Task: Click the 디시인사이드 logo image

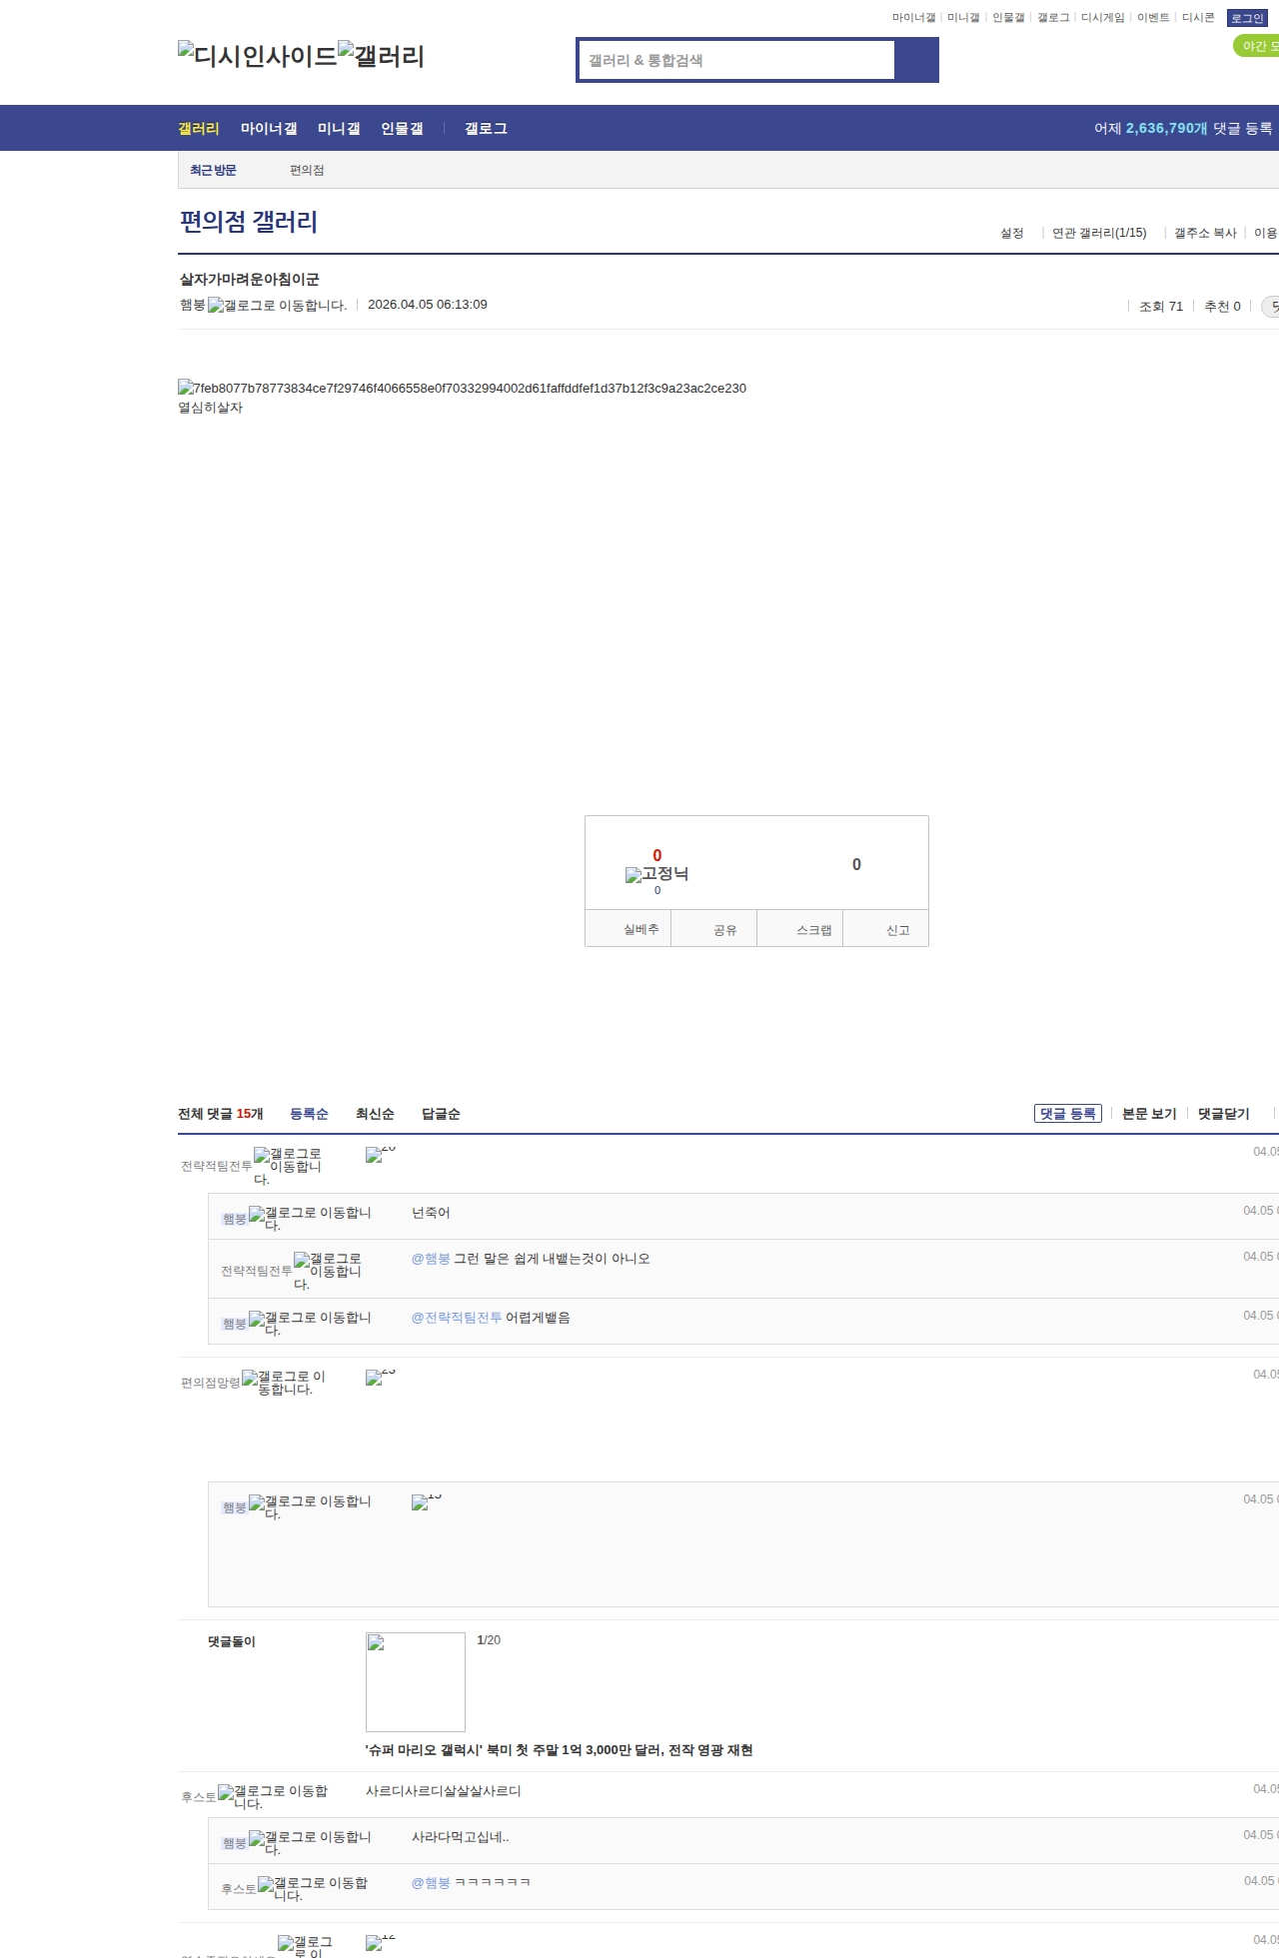Action: click(x=257, y=56)
